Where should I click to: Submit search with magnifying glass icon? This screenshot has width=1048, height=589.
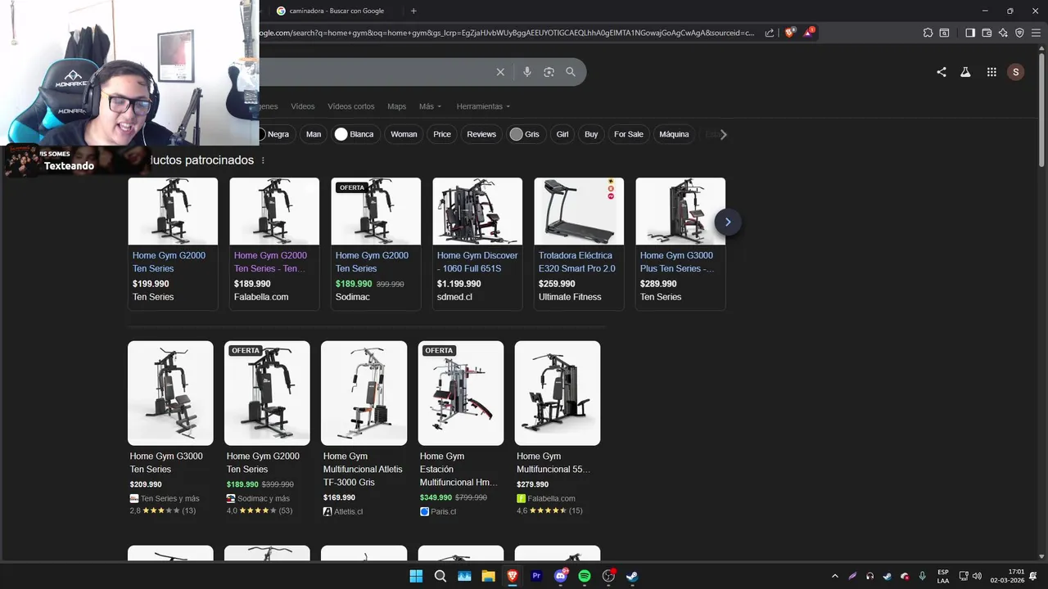[x=571, y=72]
